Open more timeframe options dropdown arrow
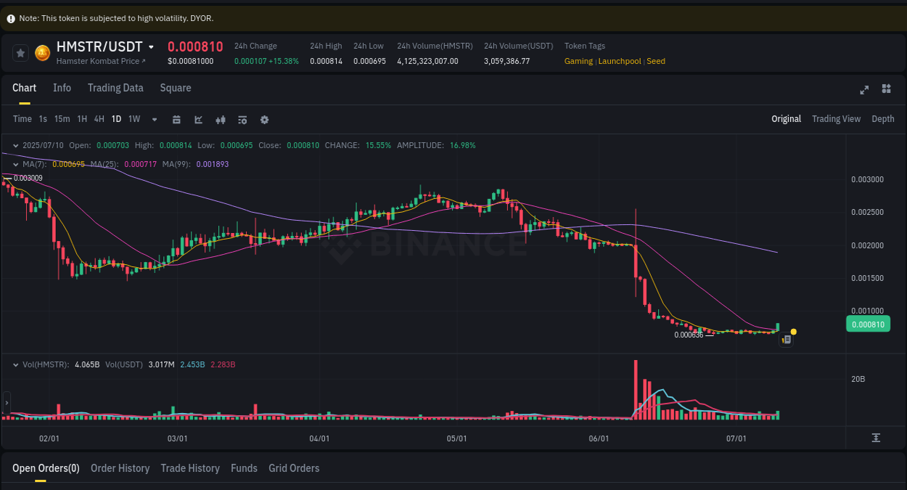This screenshot has width=907, height=490. pos(154,119)
